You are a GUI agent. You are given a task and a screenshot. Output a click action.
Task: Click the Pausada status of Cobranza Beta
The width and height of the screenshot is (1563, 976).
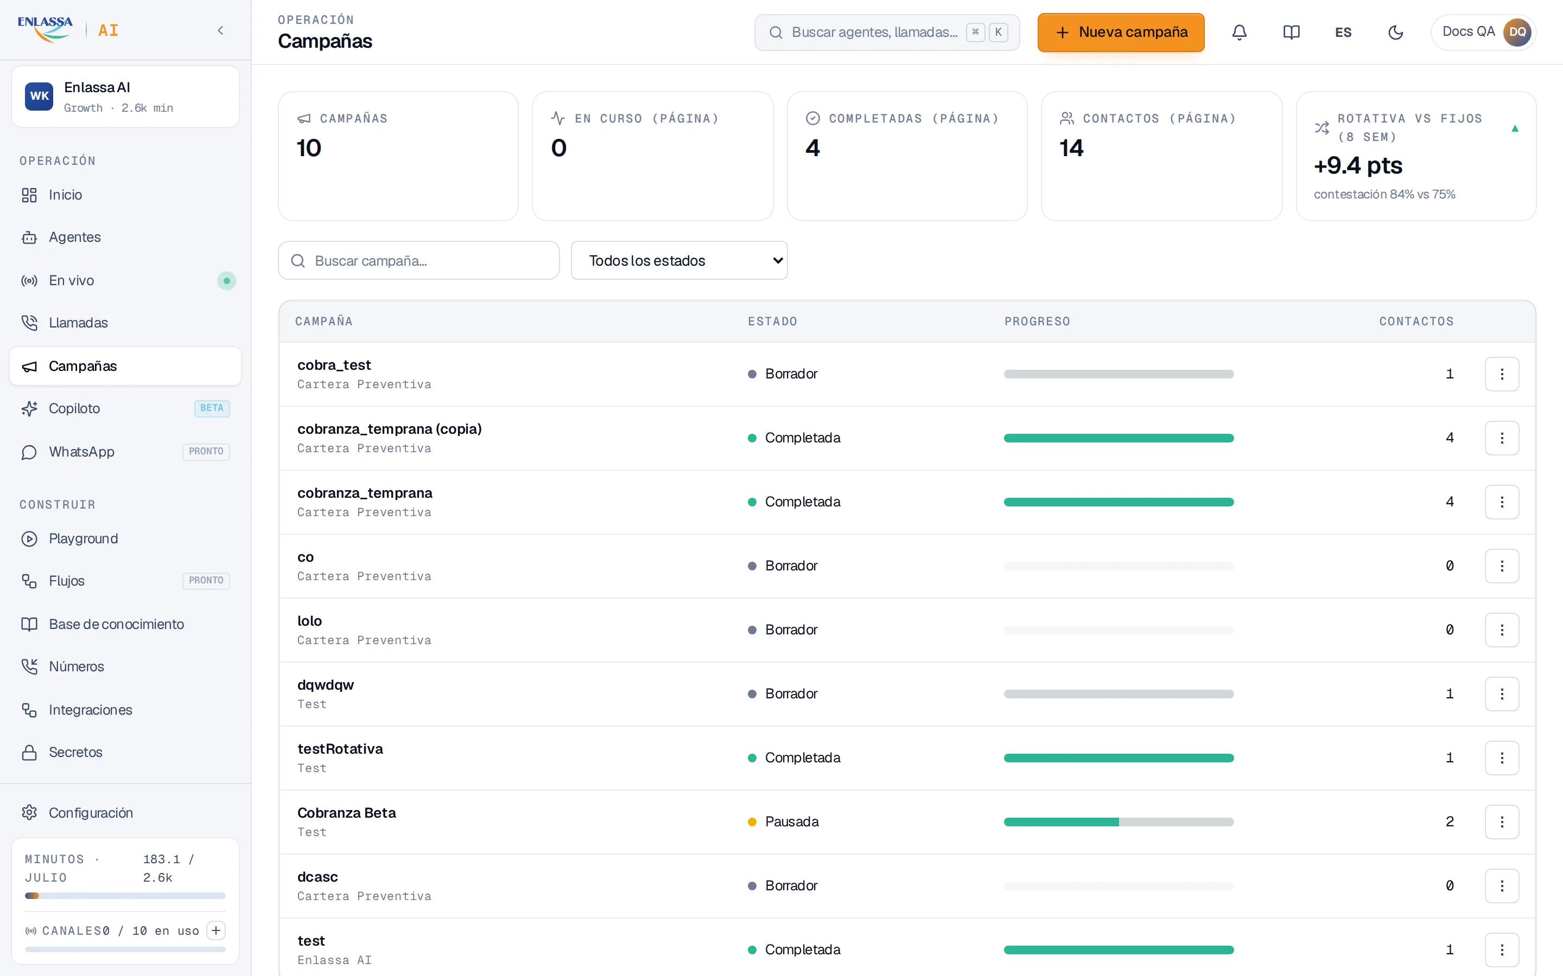(x=784, y=821)
